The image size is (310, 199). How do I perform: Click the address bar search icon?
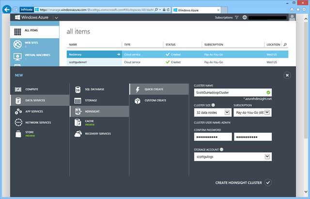156,10
